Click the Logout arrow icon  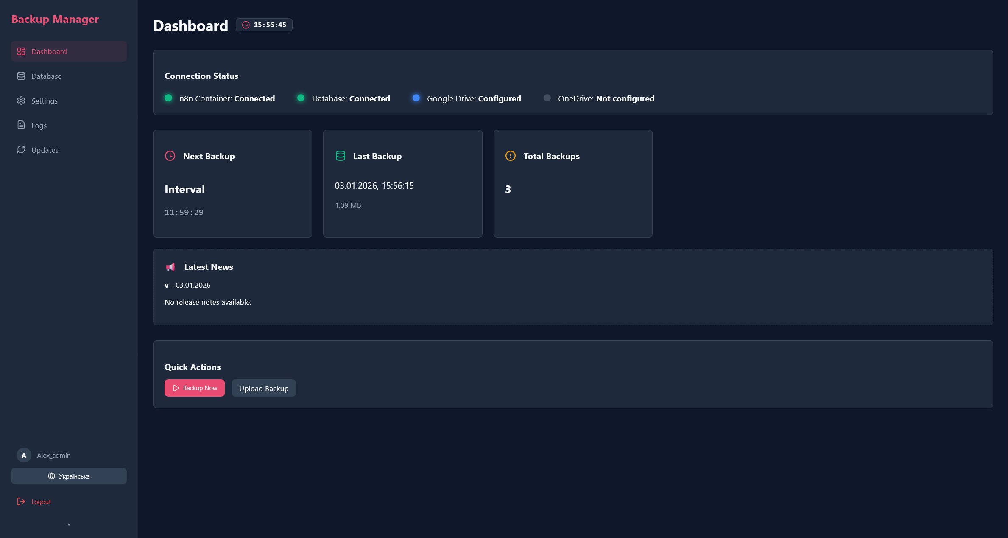coord(21,502)
